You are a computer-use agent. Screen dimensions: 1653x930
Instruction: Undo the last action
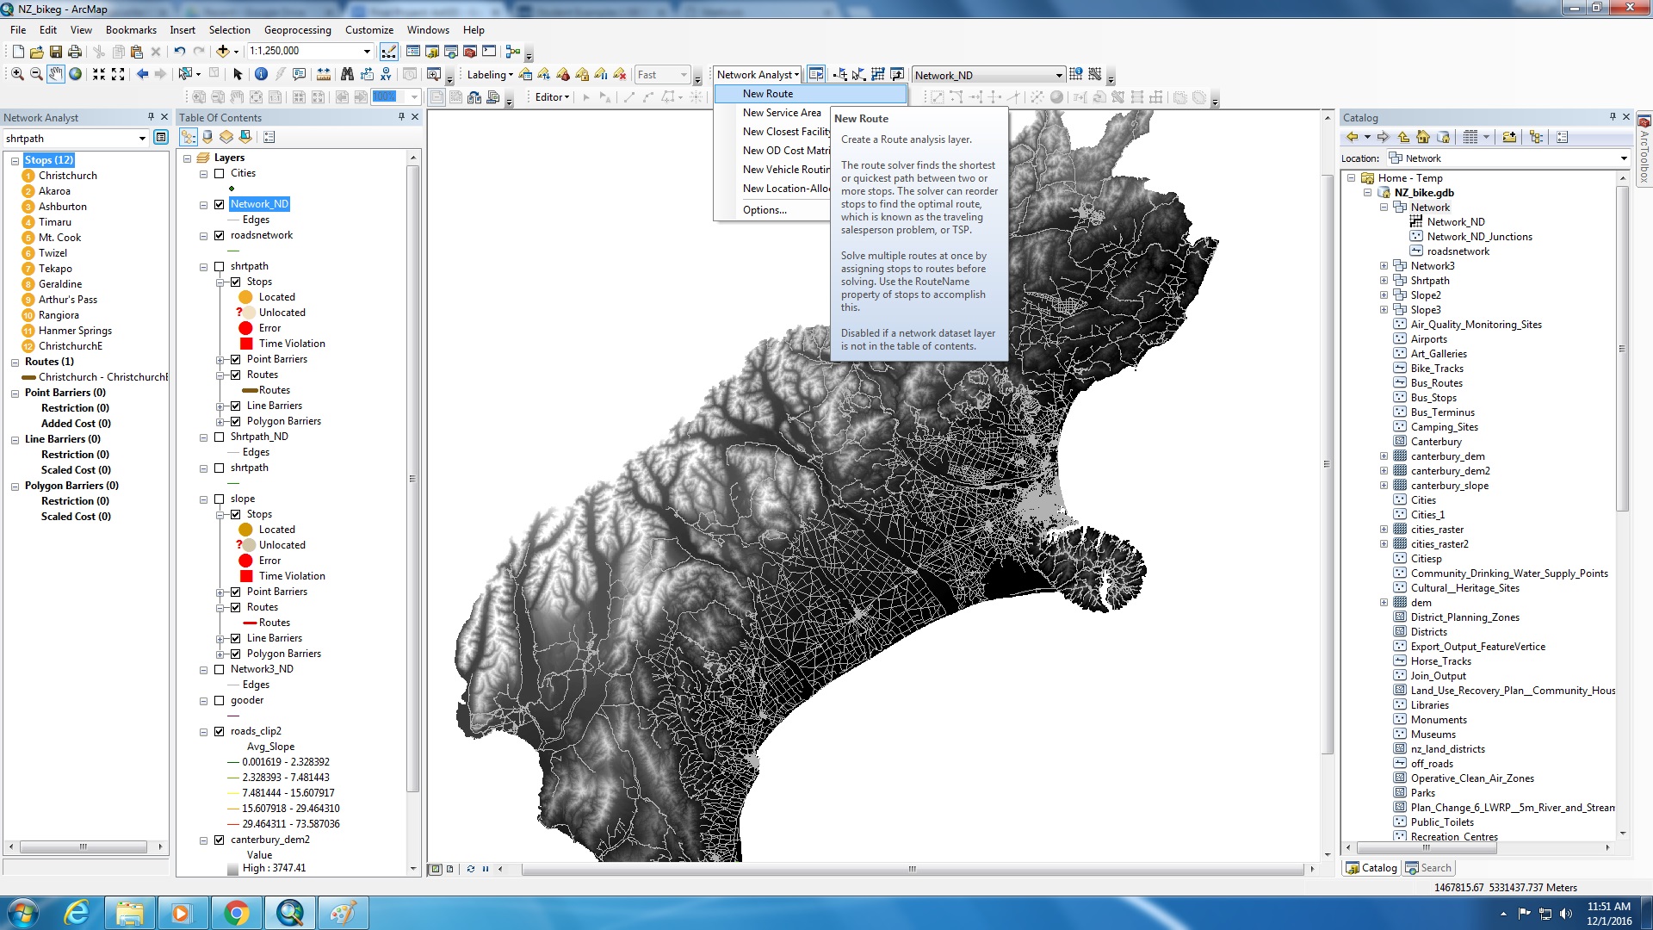click(x=179, y=52)
